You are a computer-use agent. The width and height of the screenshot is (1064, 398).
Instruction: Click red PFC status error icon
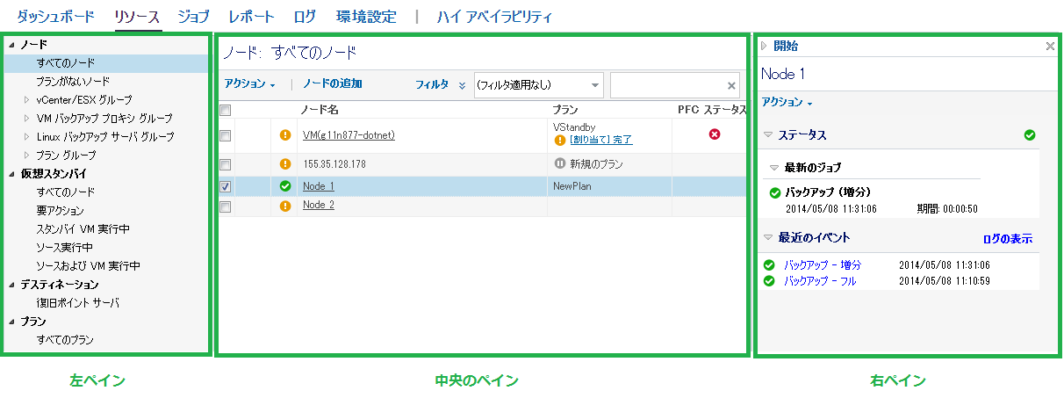click(715, 134)
